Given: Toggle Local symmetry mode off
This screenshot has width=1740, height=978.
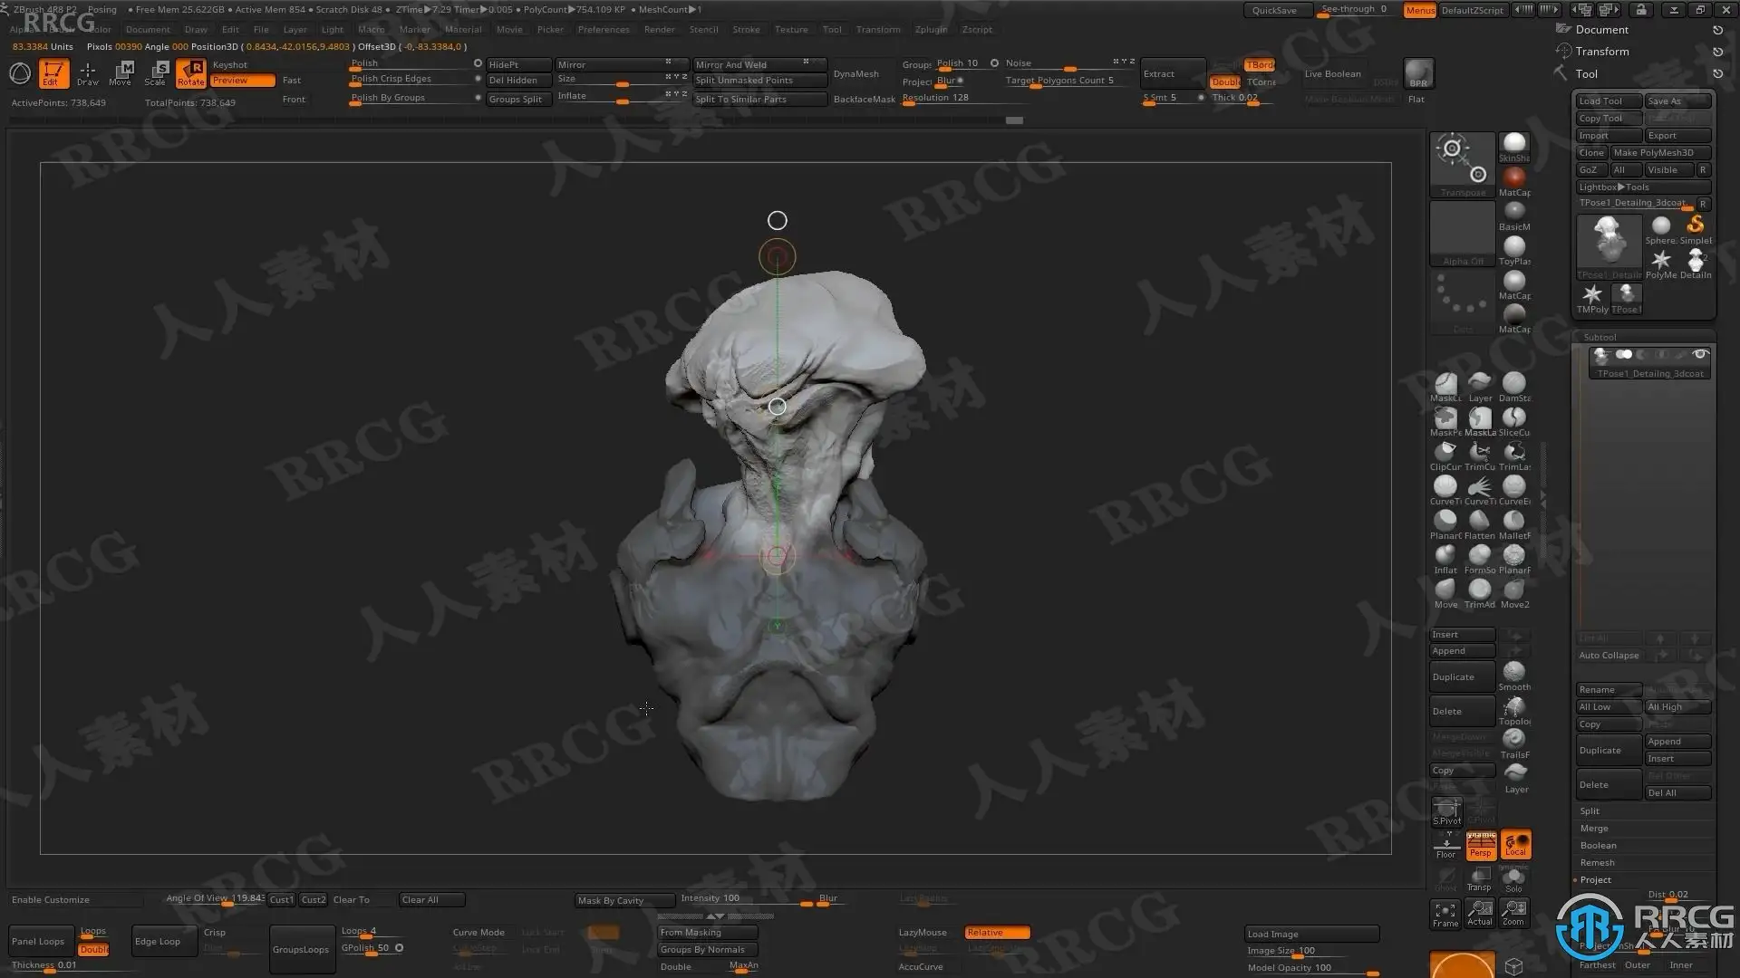Looking at the screenshot, I should click(1515, 845).
